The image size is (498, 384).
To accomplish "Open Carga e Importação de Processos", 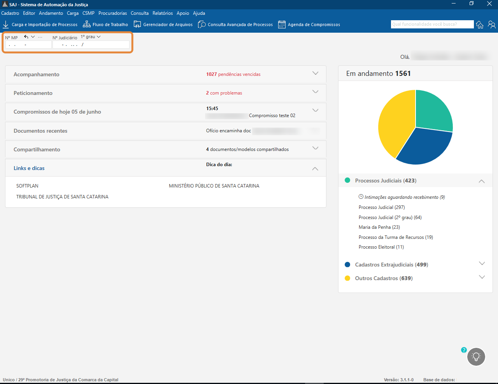I will pyautogui.click(x=40, y=25).
